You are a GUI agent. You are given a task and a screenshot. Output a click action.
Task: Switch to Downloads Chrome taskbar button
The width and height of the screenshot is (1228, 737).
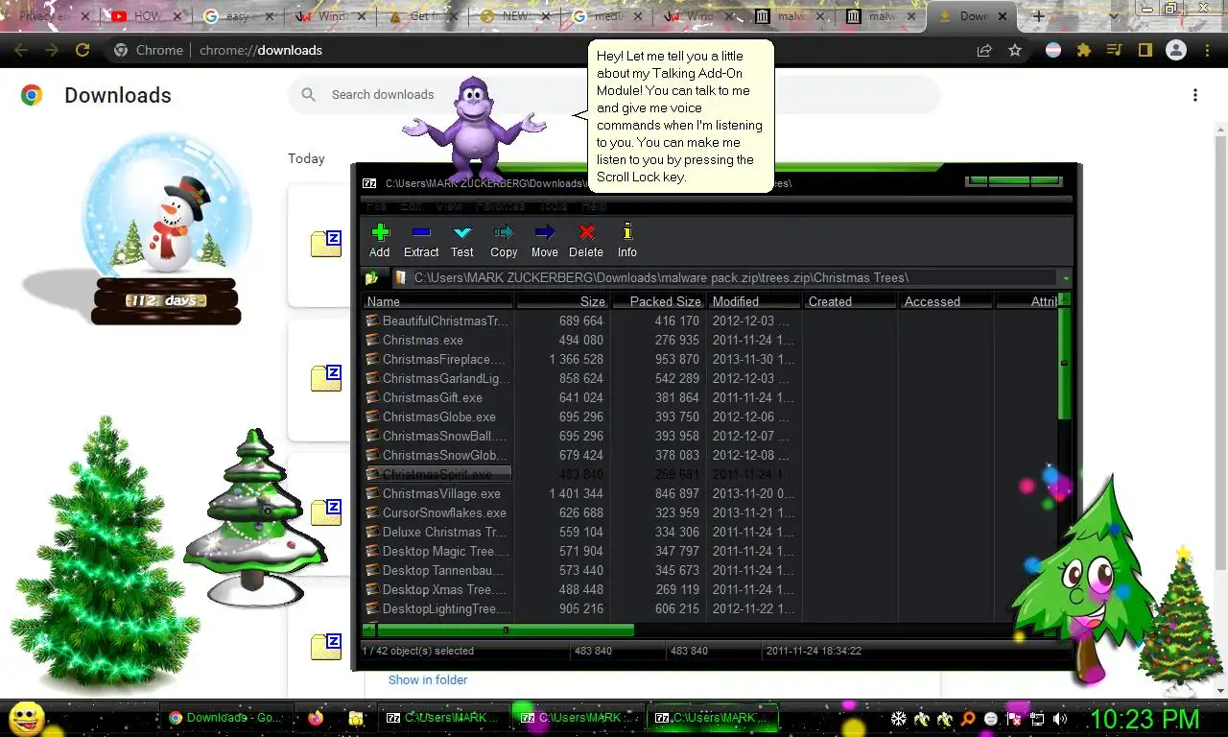click(224, 718)
